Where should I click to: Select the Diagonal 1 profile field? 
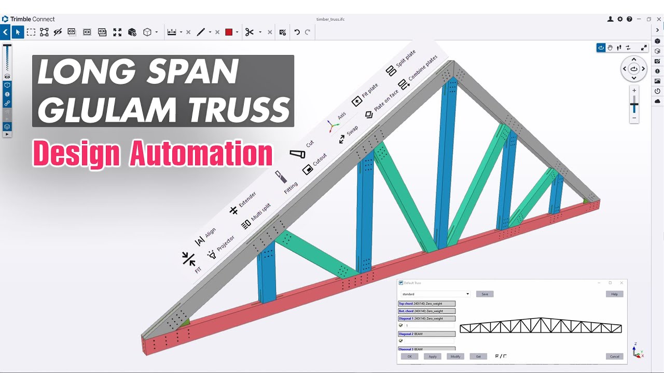pos(427,319)
